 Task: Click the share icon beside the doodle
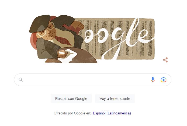(x=165, y=60)
